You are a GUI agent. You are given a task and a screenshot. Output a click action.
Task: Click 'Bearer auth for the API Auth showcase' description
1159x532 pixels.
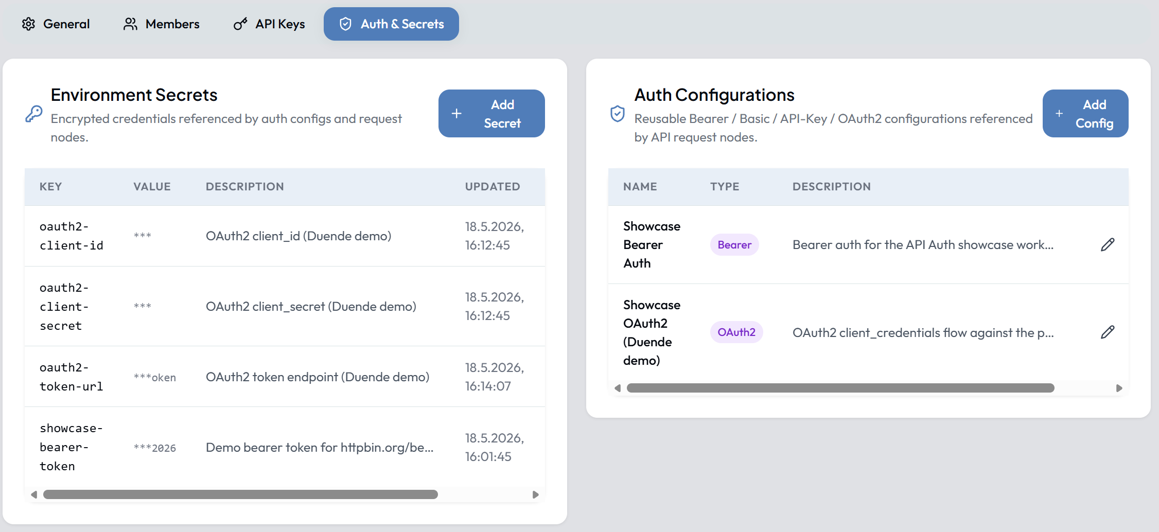[x=923, y=245]
